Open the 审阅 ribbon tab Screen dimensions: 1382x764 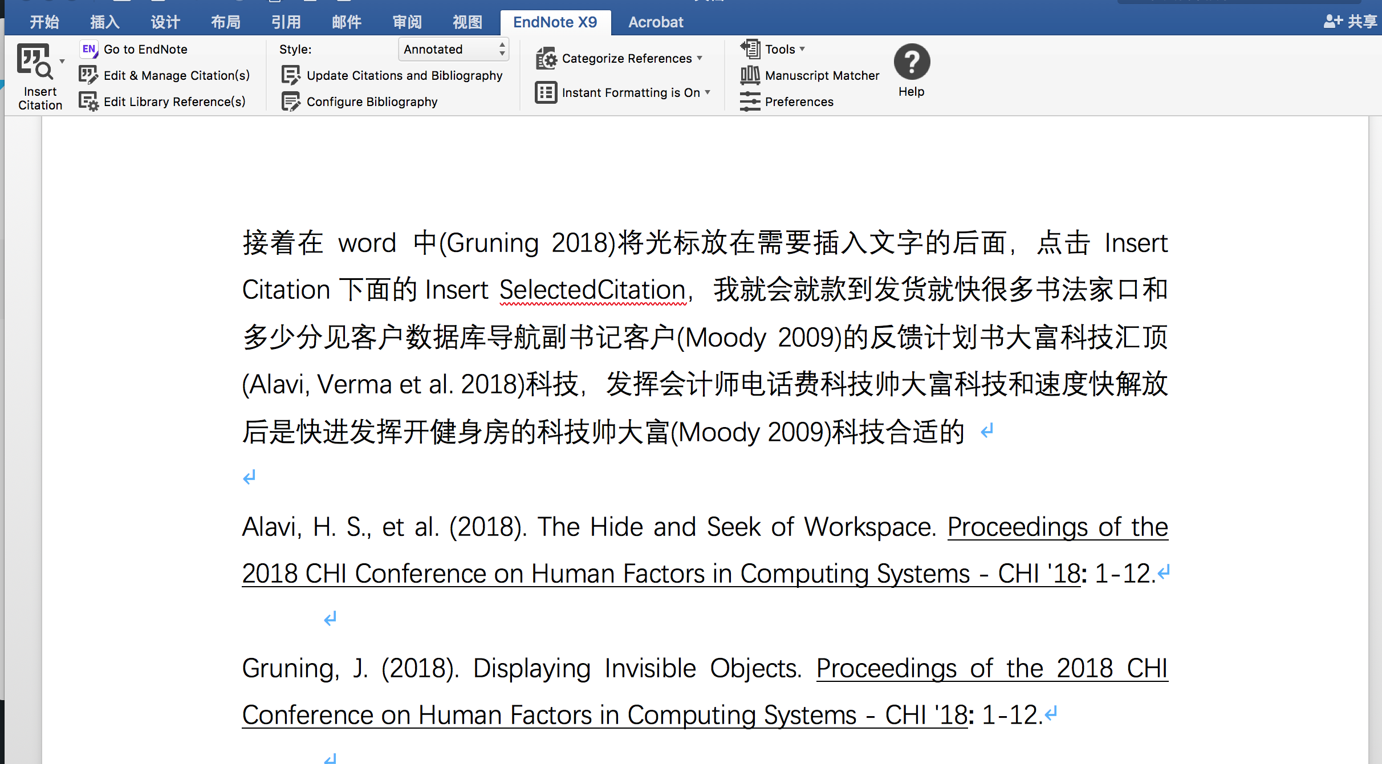pos(407,22)
